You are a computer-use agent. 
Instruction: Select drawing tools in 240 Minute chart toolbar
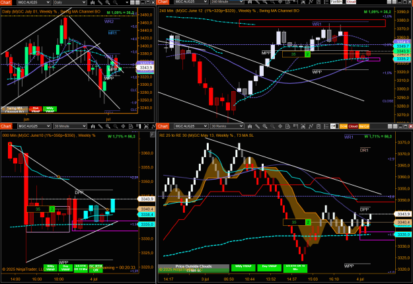pyautogui.click(x=257, y=2)
